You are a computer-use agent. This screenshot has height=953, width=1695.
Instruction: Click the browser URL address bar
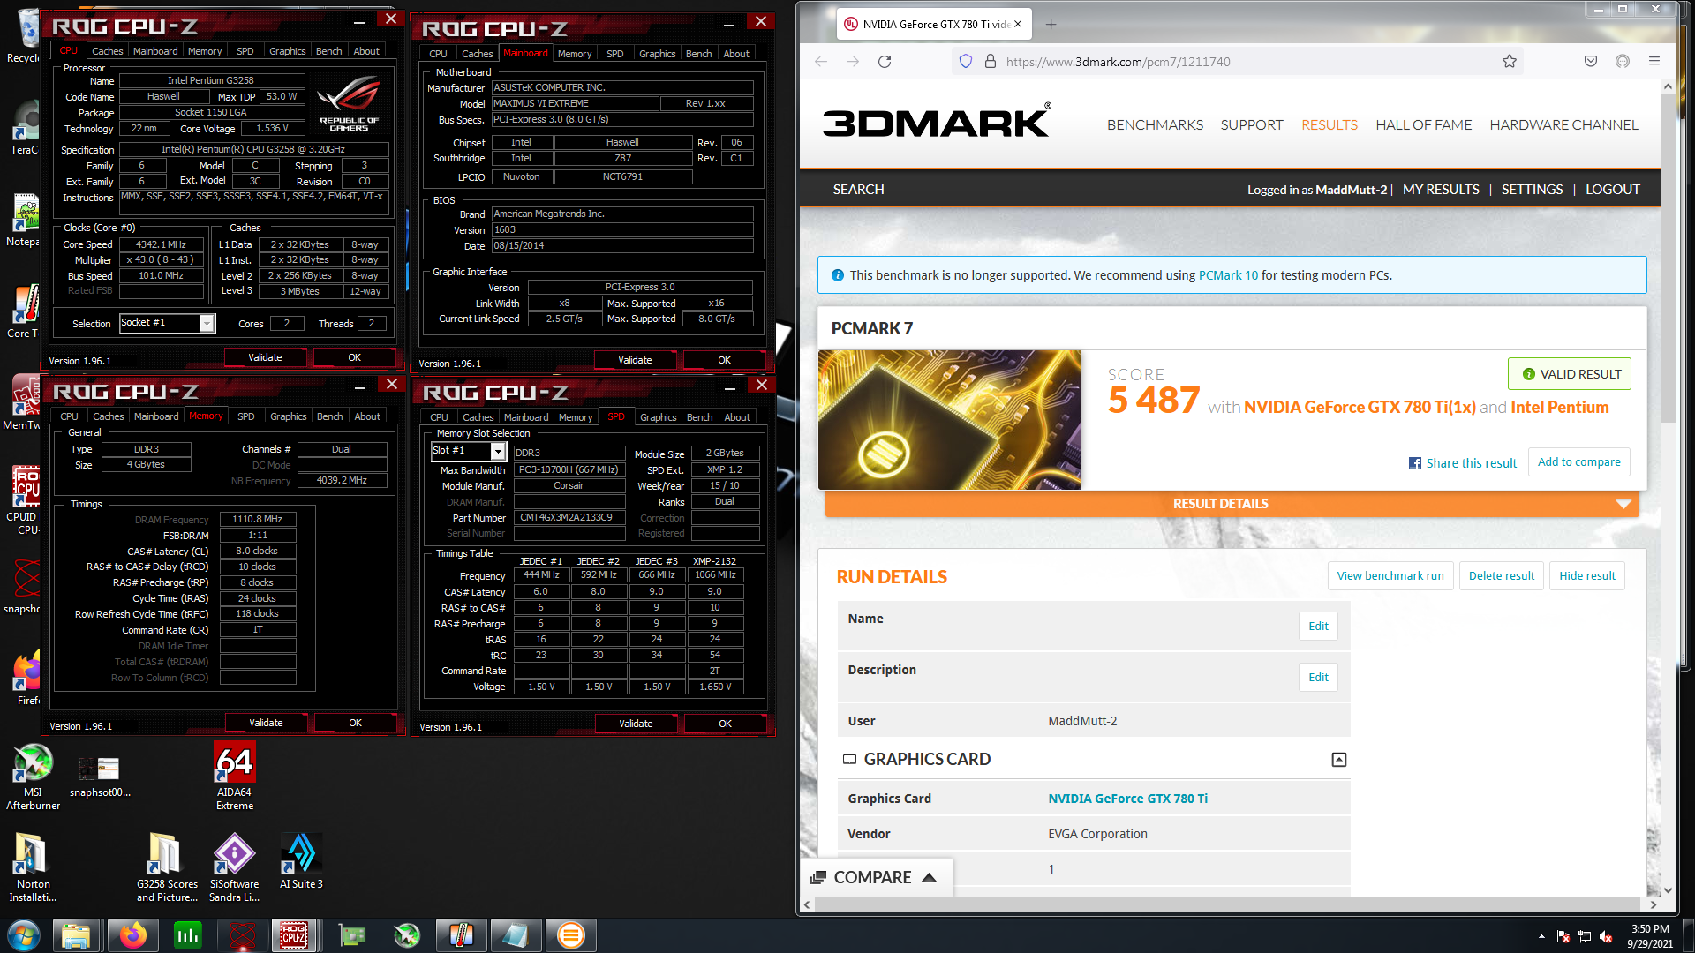[x=1236, y=62]
